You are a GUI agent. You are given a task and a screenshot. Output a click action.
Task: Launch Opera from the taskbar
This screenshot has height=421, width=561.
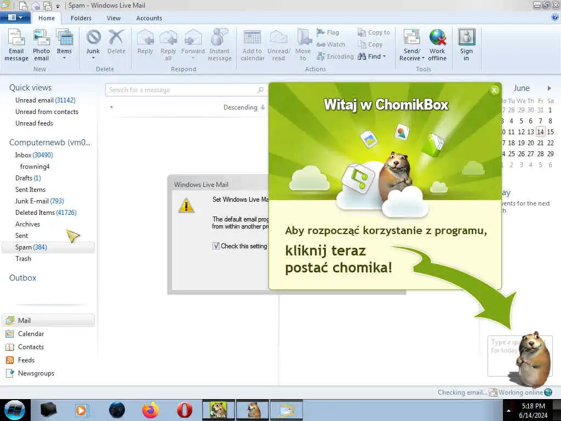[184, 410]
